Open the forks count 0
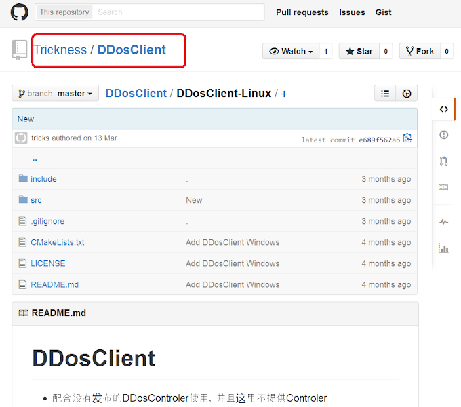The width and height of the screenshot is (461, 407). tap(447, 51)
